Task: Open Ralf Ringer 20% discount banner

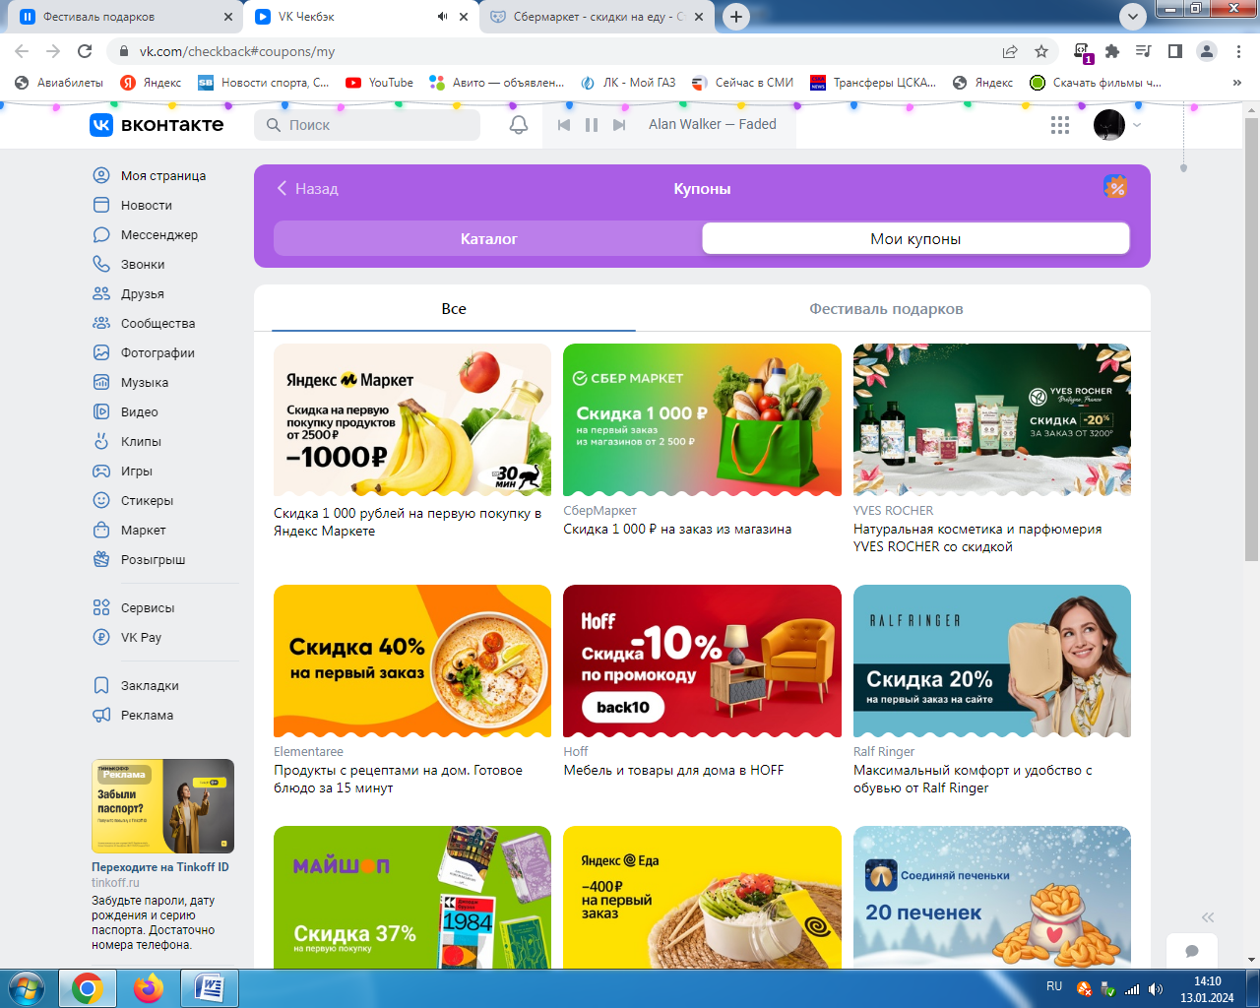Action: coord(992,661)
